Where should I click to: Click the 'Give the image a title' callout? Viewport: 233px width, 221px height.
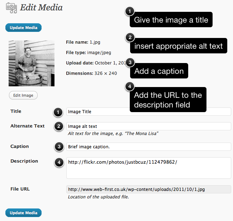pos(171,20)
